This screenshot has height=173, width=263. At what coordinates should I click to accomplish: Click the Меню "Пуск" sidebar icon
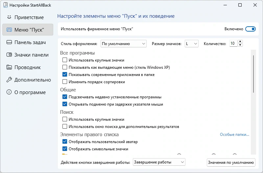click(x=9, y=30)
